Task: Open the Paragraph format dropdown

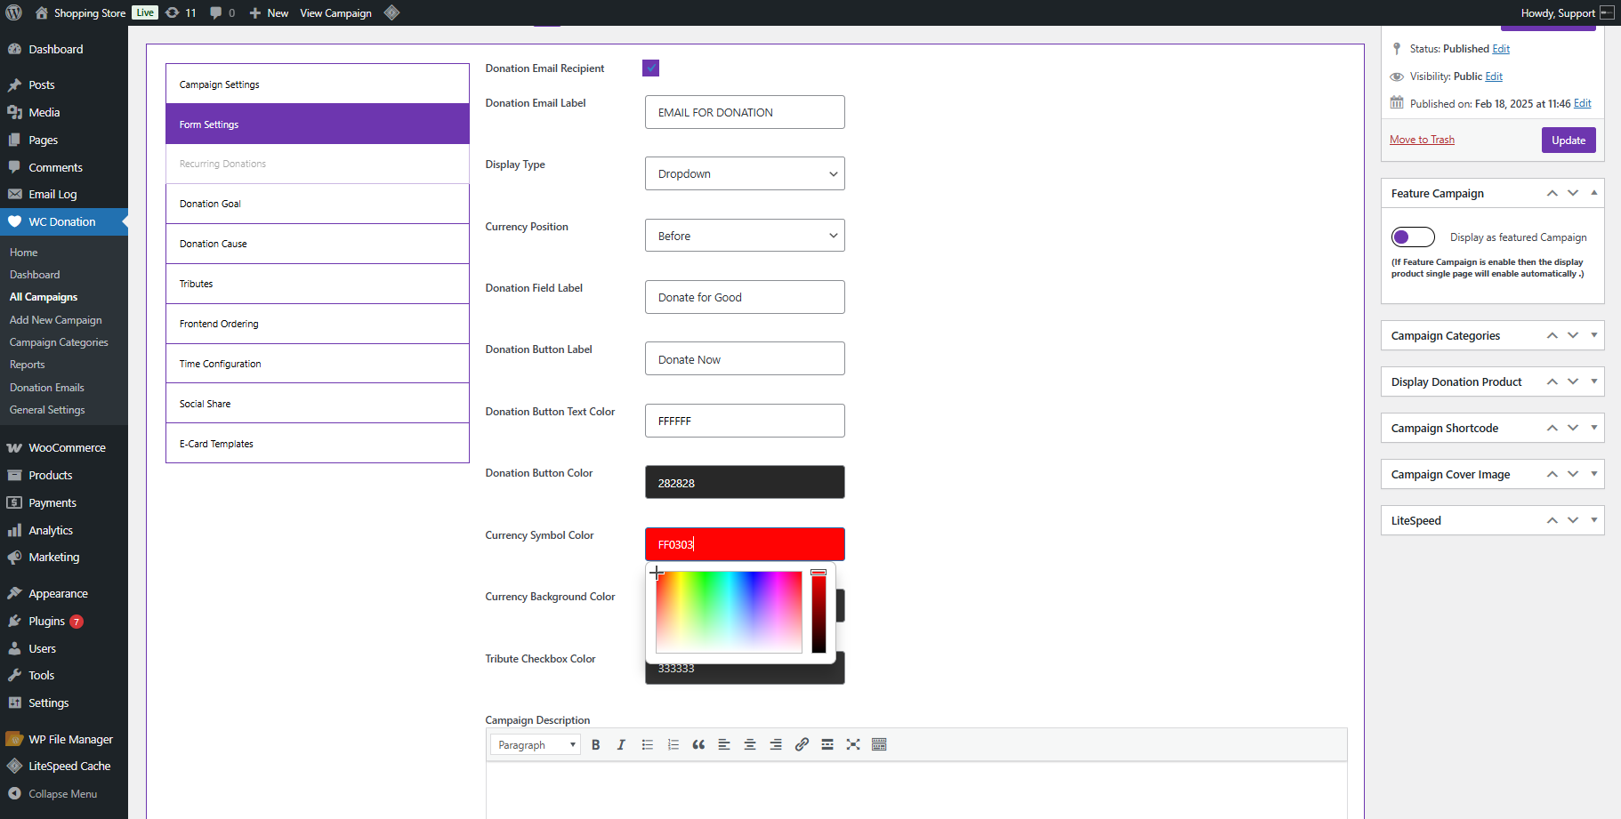Action: point(536,745)
